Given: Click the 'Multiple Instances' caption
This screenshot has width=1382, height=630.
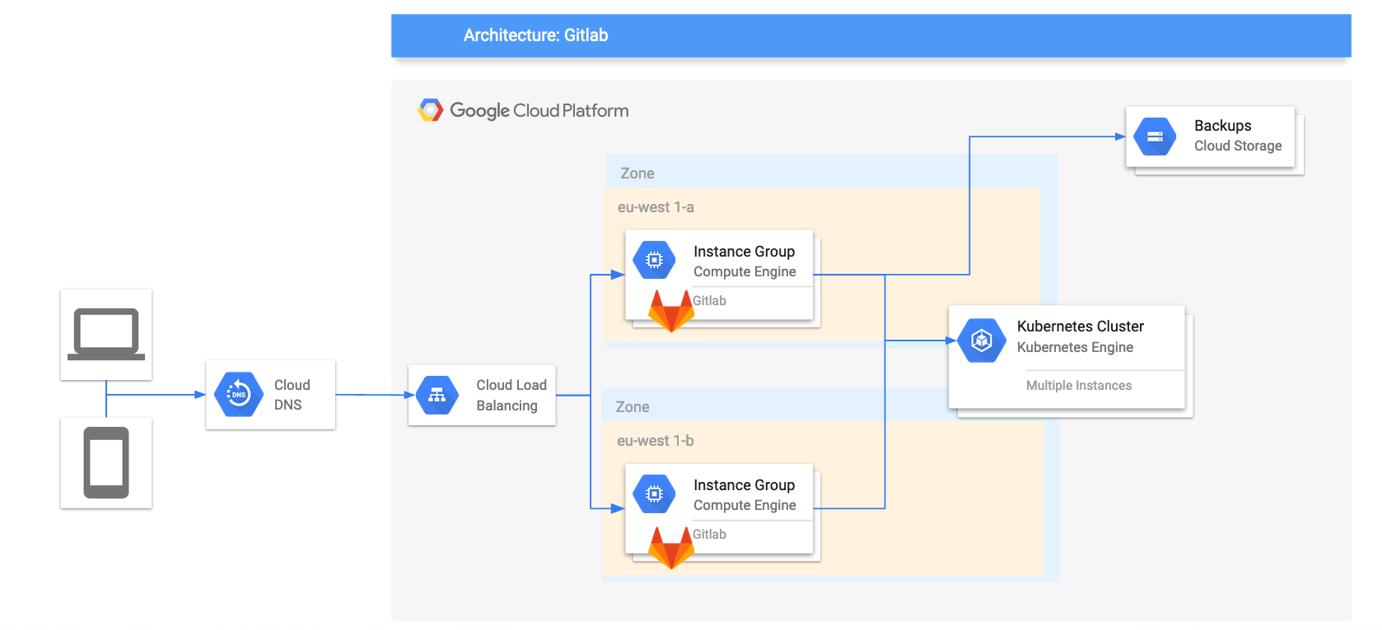Looking at the screenshot, I should (x=1079, y=386).
